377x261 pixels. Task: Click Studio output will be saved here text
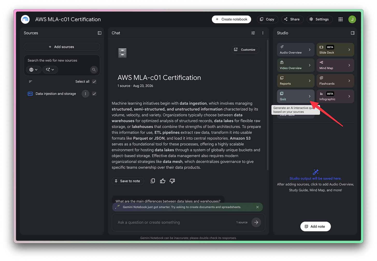[x=315, y=178]
